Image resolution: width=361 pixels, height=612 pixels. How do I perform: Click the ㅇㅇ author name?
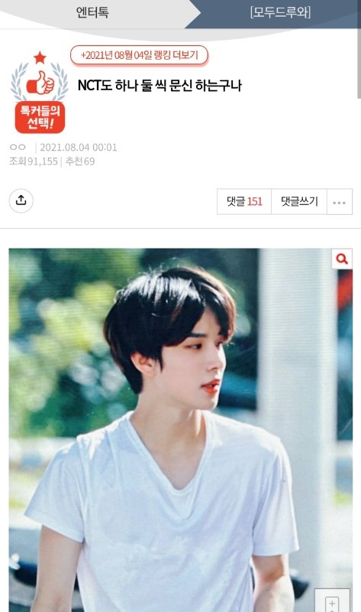pyautogui.click(x=18, y=147)
